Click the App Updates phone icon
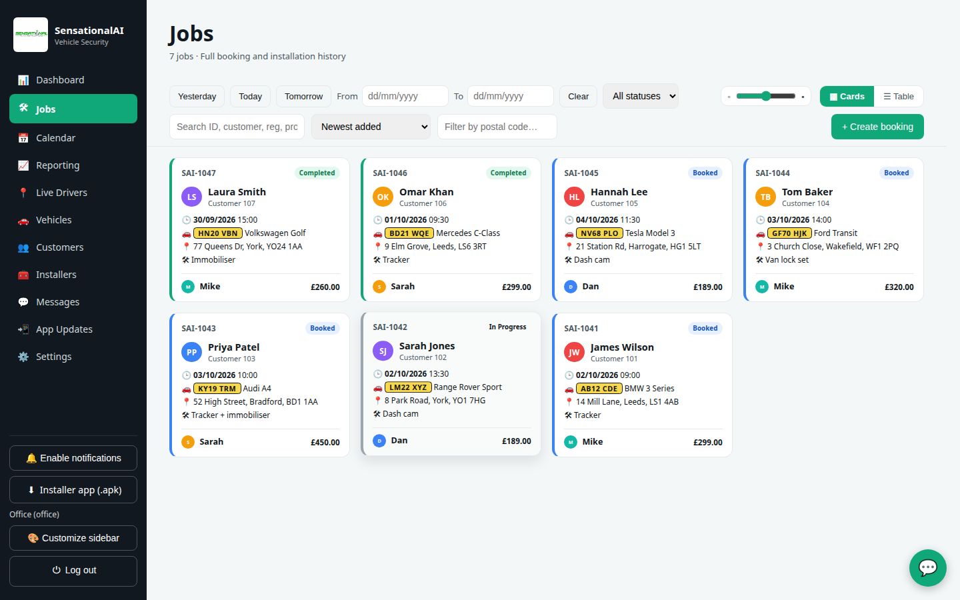The image size is (960, 600). click(x=23, y=329)
